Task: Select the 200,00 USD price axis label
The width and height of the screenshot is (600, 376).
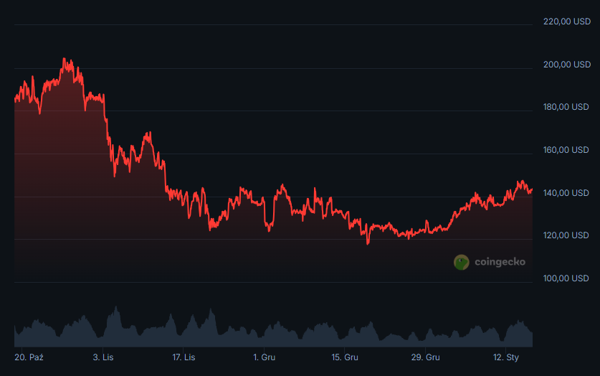Action: (566, 65)
